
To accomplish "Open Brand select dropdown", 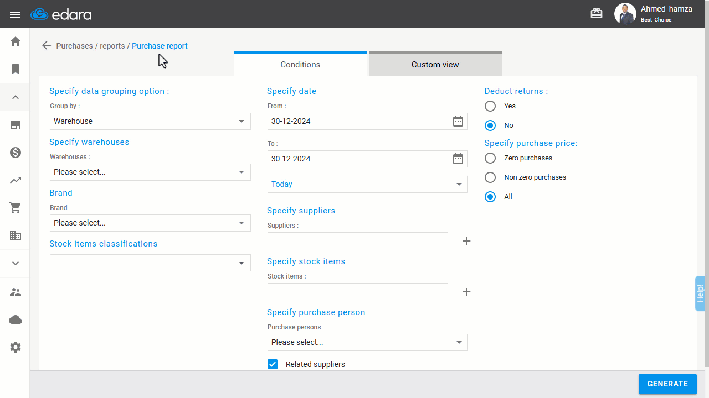I will pos(150,223).
